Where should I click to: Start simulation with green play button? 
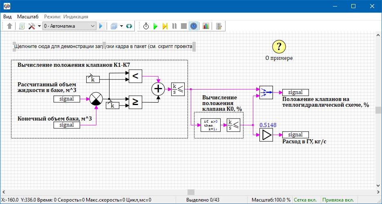pyautogui.click(x=155, y=26)
